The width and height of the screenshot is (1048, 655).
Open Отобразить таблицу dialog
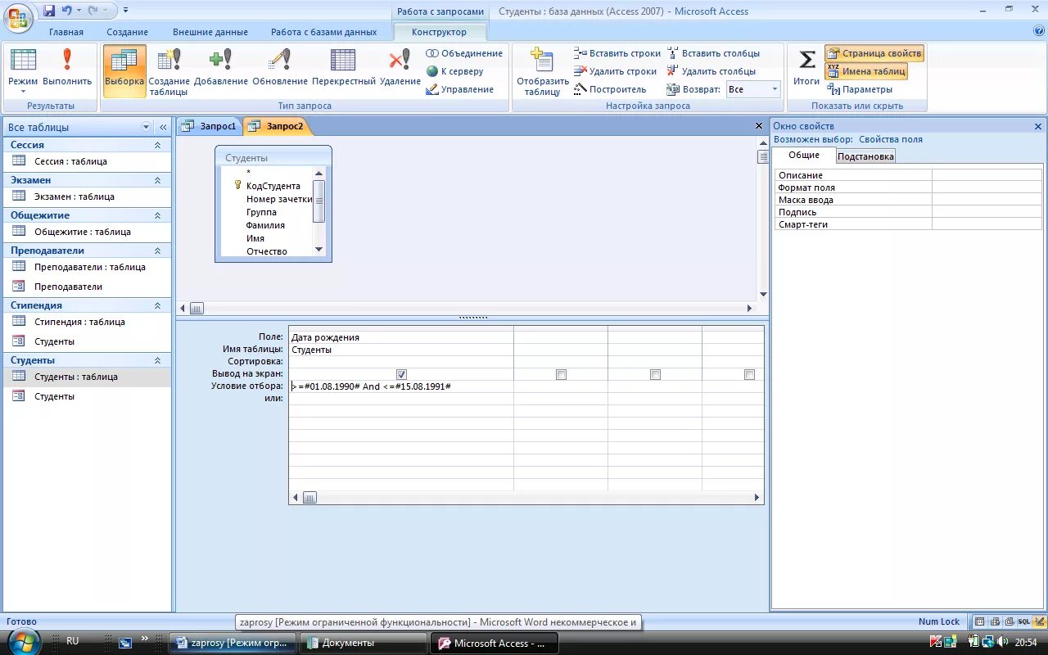click(x=542, y=72)
